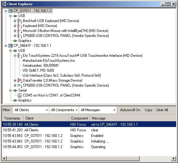
Task: Select DataTraveler 2.0 (Mass Storage Device) label
Action: pyautogui.click(x=53, y=80)
